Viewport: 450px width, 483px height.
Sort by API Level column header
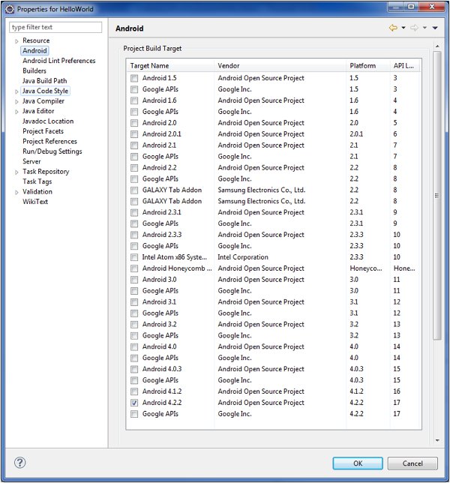[405, 65]
